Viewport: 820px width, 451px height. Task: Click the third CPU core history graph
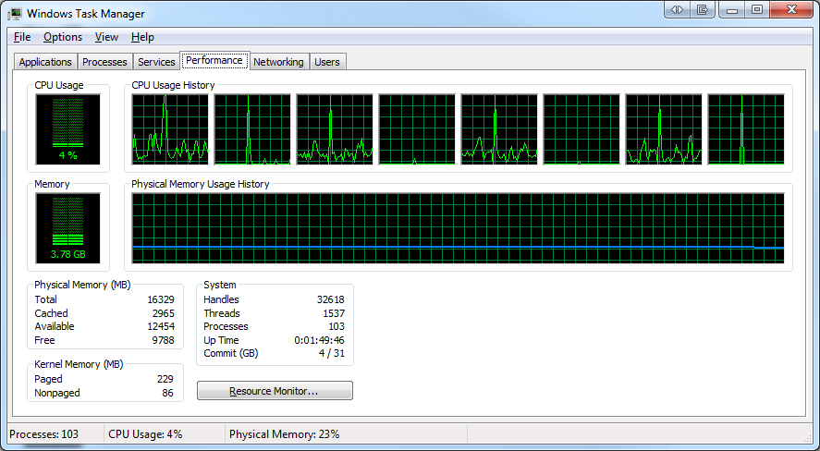[335, 129]
